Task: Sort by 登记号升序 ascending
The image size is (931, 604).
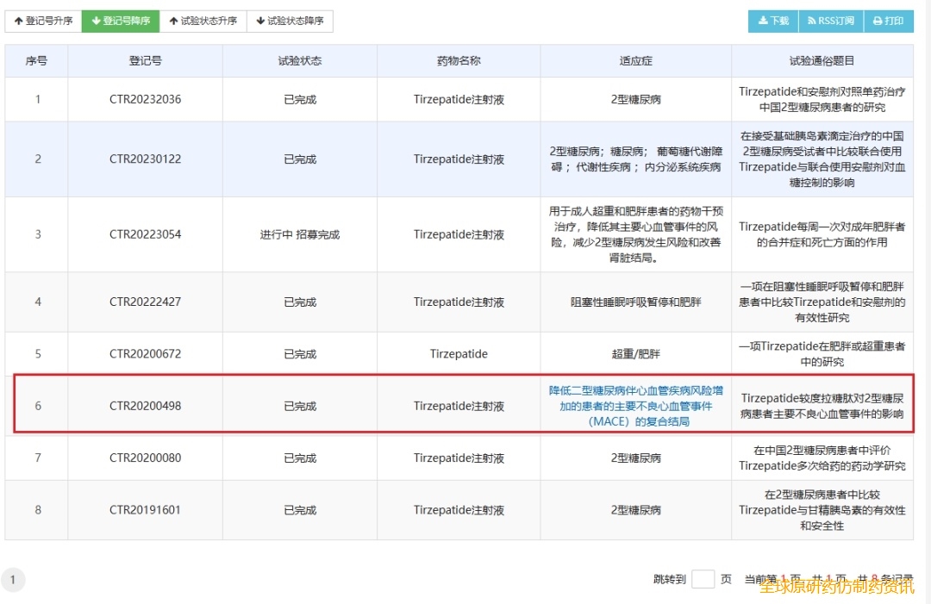Action: [x=43, y=22]
